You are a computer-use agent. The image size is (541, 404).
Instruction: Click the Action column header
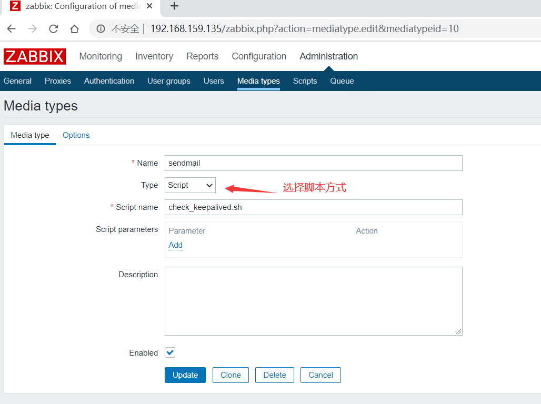(x=367, y=231)
